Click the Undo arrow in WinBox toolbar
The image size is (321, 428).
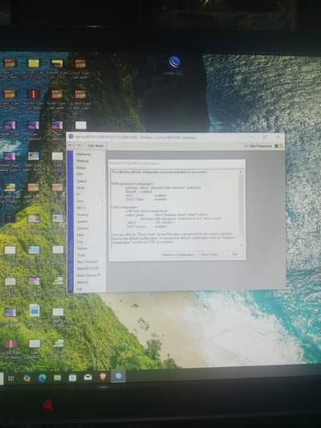(x=71, y=145)
